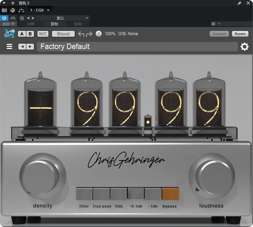The width and height of the screenshot is (253, 227).
Task: Open the O/S: None oversampling option
Action: [128, 34]
